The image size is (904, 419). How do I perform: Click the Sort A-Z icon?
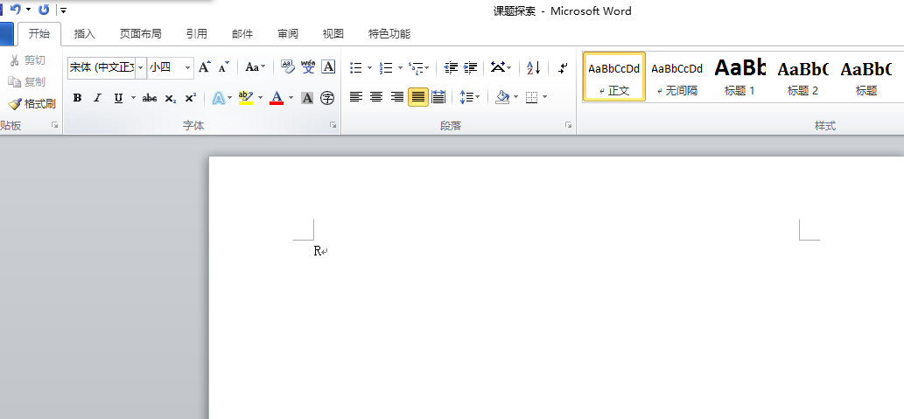point(534,68)
